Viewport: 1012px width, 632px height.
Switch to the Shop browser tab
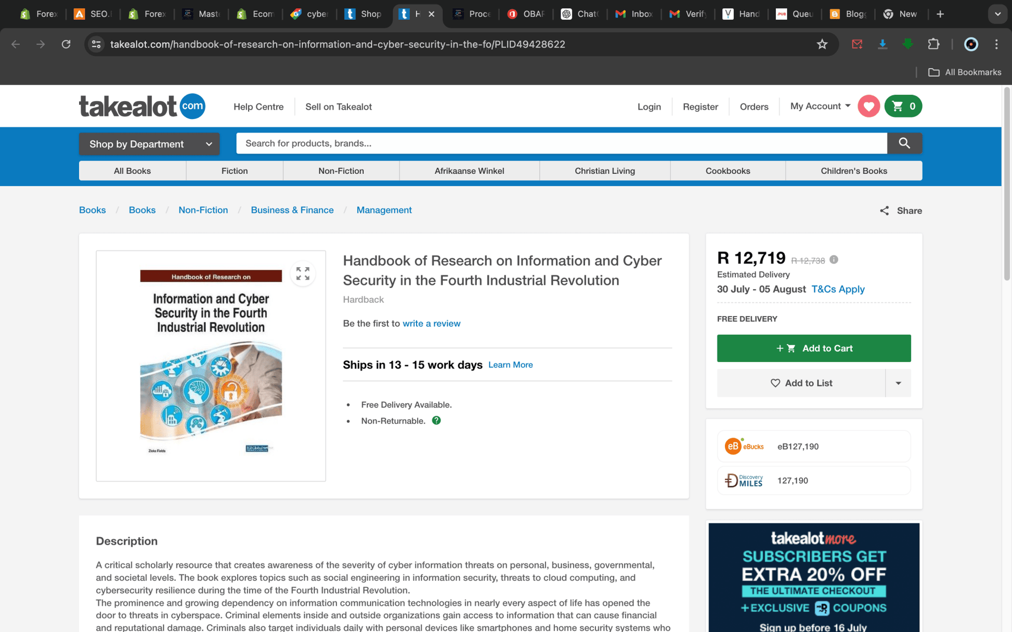[x=362, y=14]
